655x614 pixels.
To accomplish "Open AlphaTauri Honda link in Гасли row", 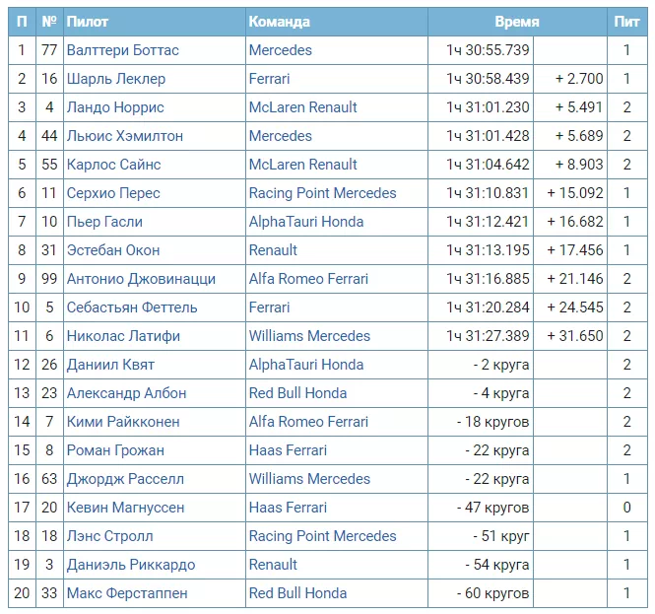I will pyautogui.click(x=306, y=222).
